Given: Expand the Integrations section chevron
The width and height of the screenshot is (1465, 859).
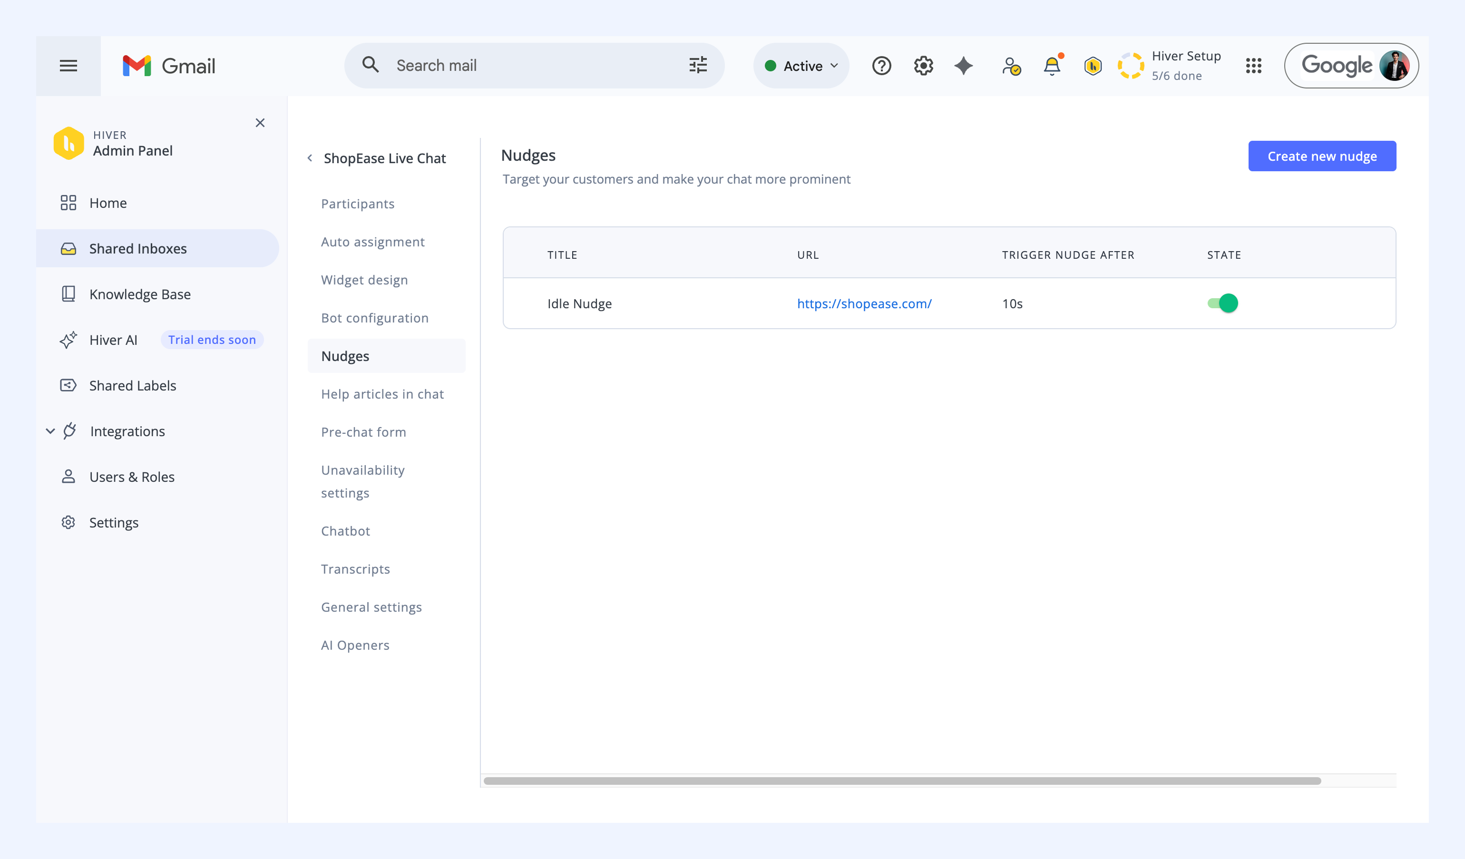Looking at the screenshot, I should tap(50, 431).
